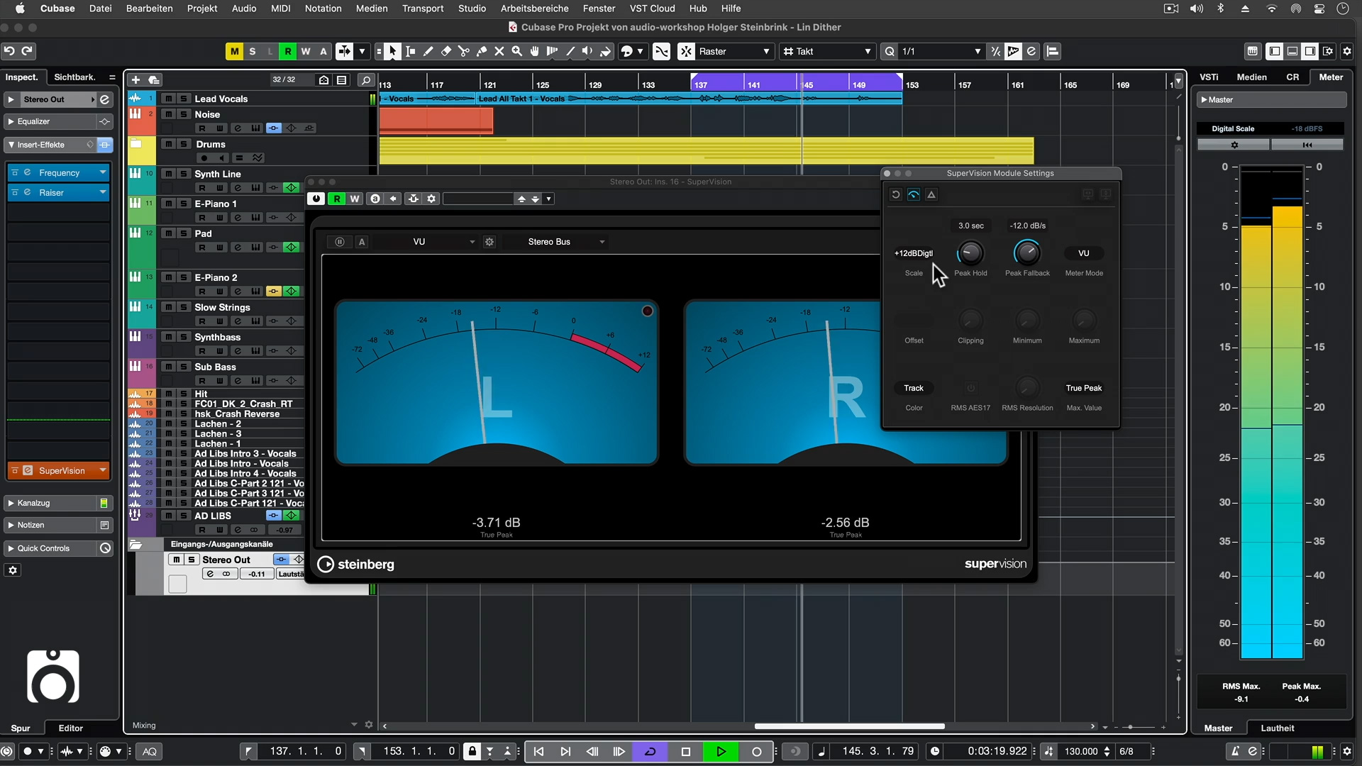Image resolution: width=1362 pixels, height=766 pixels.
Task: Open the 1/1 quantize preset dropdown
Action: pos(941,51)
